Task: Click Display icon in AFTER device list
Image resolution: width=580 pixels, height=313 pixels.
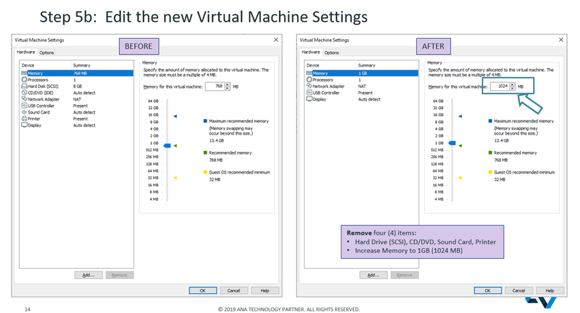Action: click(x=309, y=99)
